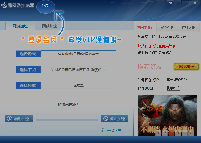Click the menu icon in title bar

click(x=178, y=3)
